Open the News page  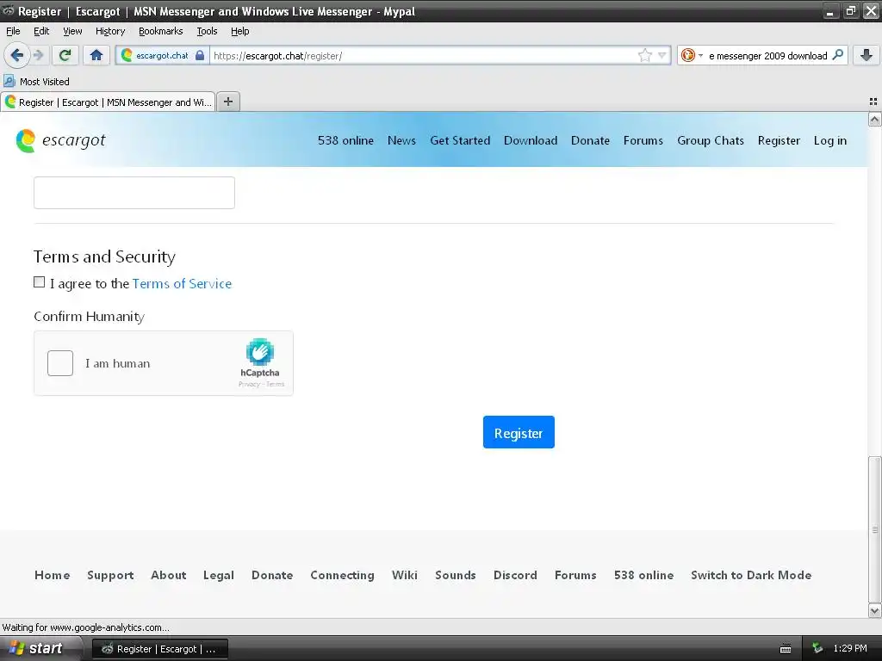point(401,140)
